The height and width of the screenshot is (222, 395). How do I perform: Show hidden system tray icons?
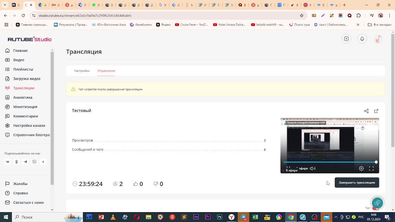click(336, 217)
